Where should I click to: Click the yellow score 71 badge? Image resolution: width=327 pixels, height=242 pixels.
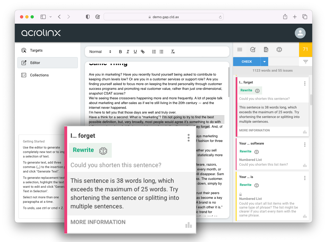coord(305,50)
